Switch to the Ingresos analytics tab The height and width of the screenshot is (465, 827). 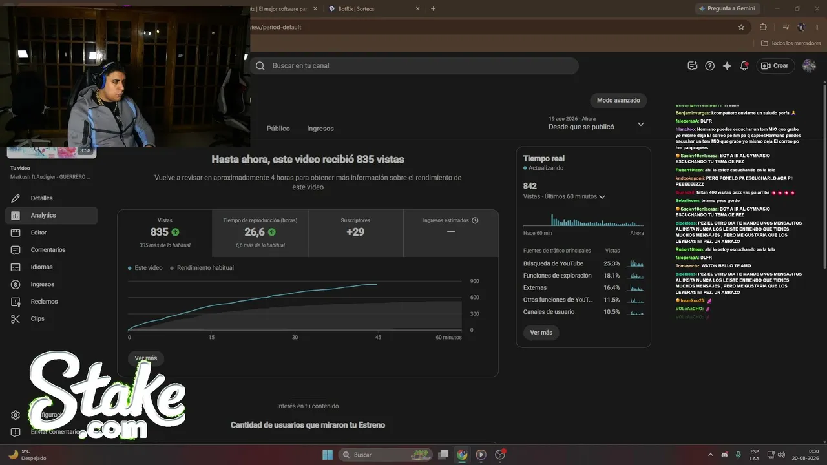[x=320, y=129]
